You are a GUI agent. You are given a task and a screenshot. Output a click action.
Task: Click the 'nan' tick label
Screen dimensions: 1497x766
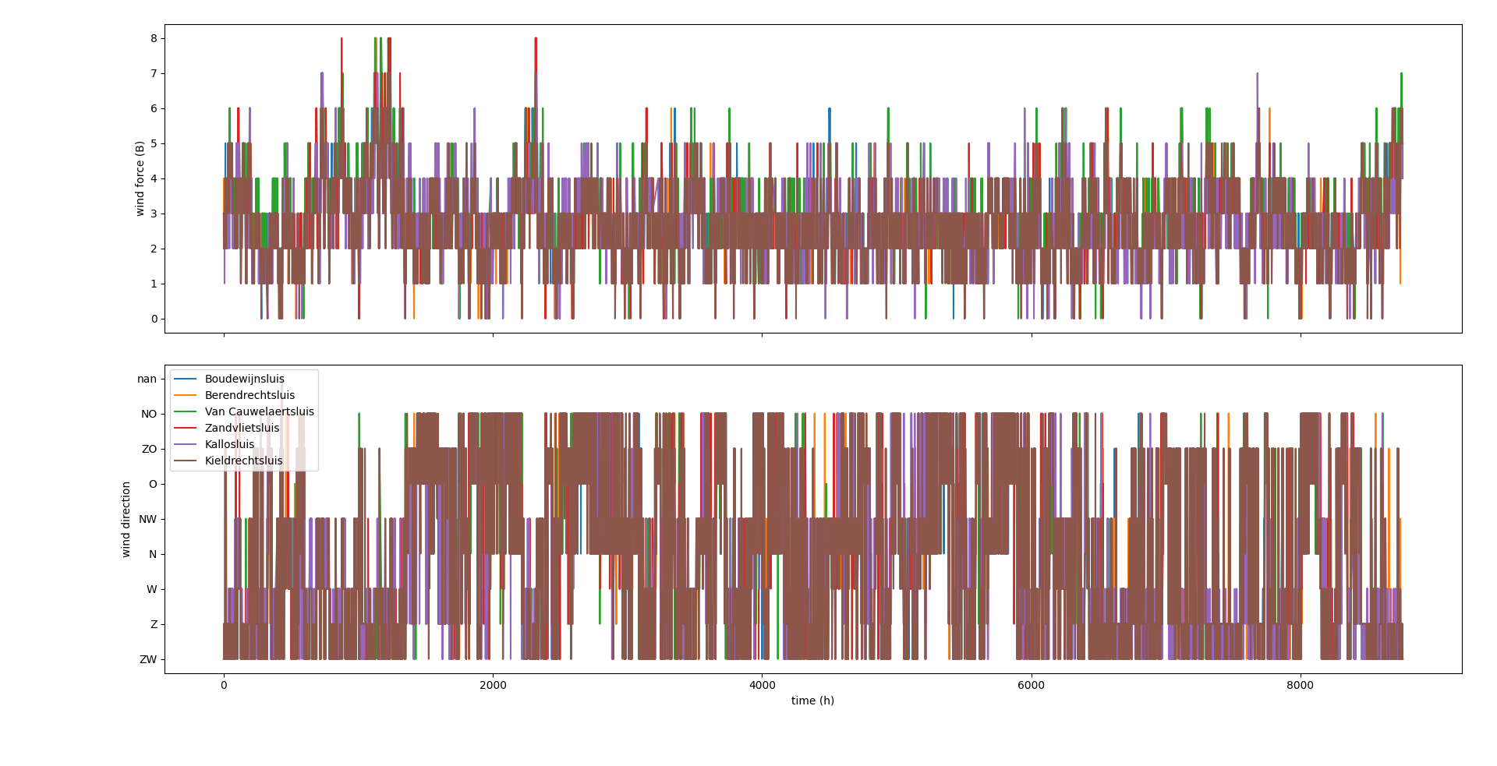147,379
